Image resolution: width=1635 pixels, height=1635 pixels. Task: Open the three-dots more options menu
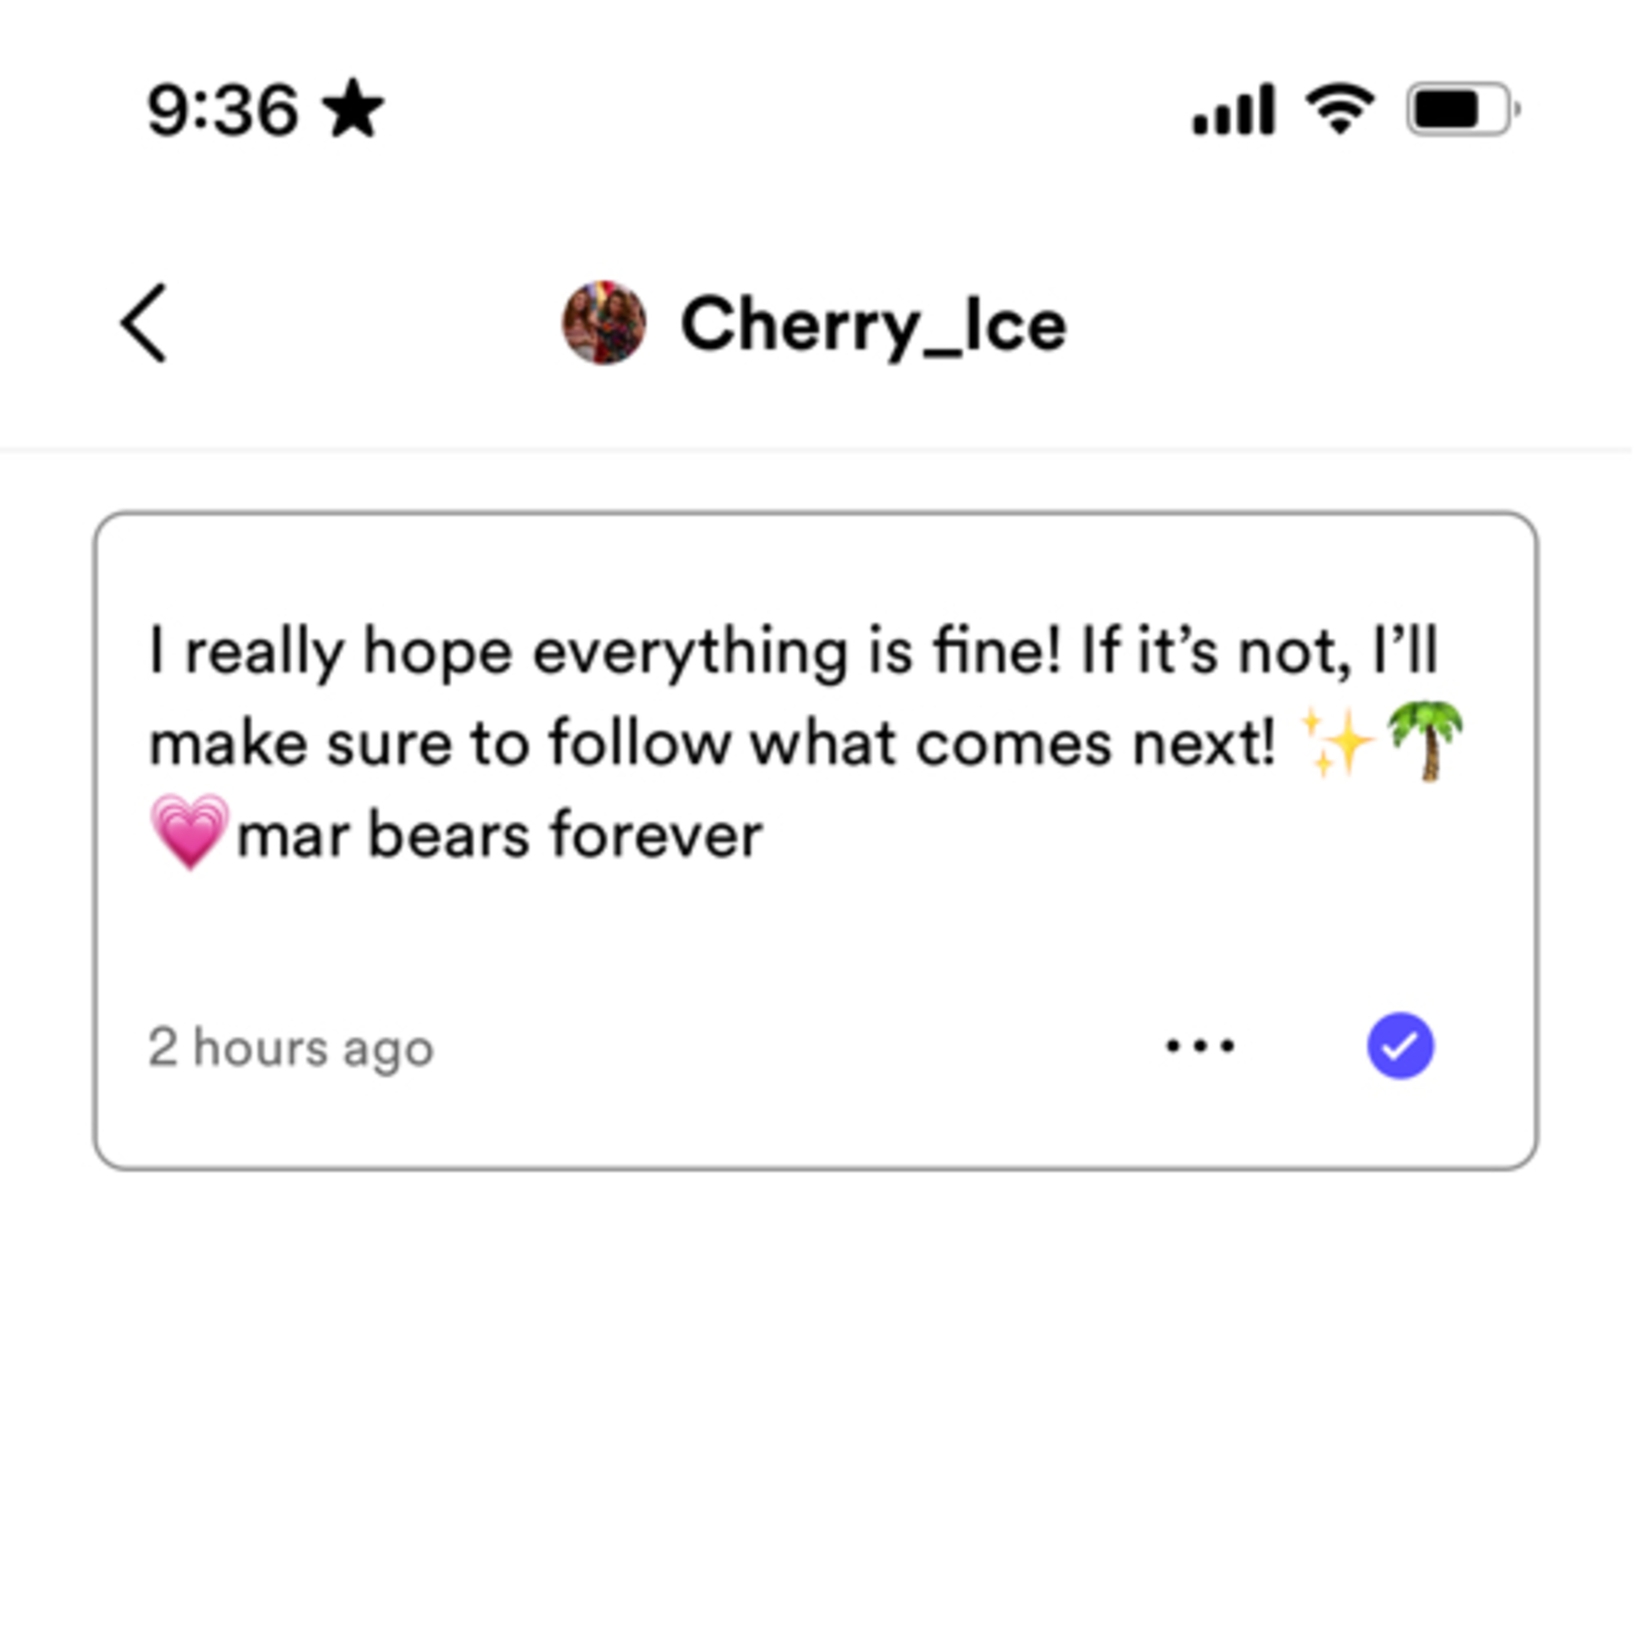click(1200, 1046)
